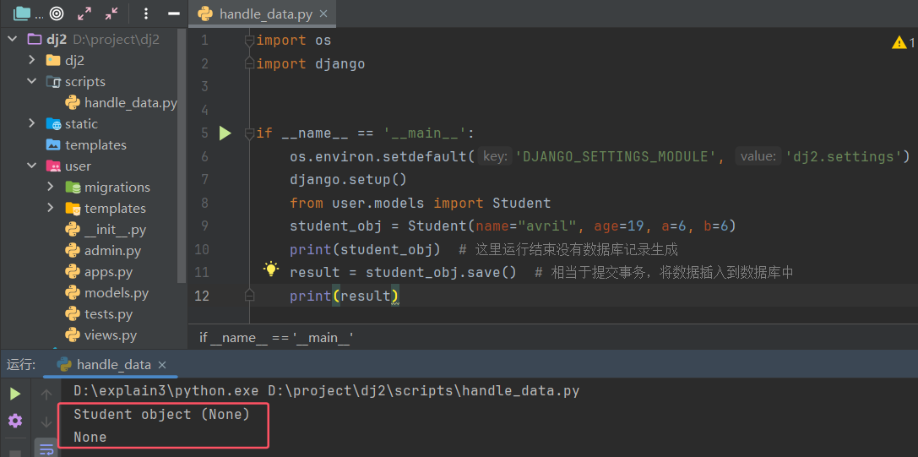The width and height of the screenshot is (918, 457).
Task: Hide the project tool window
Action: tap(173, 13)
